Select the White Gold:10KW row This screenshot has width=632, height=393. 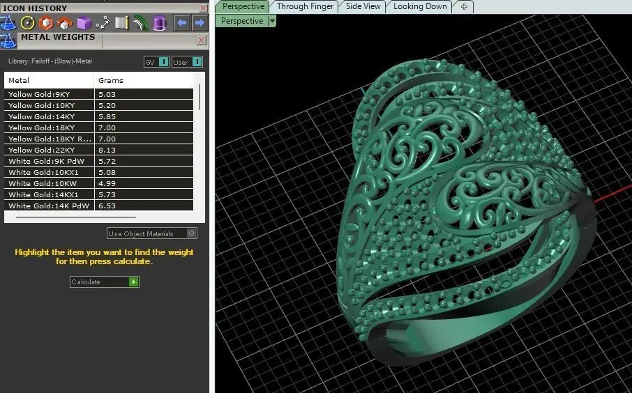[99, 184]
